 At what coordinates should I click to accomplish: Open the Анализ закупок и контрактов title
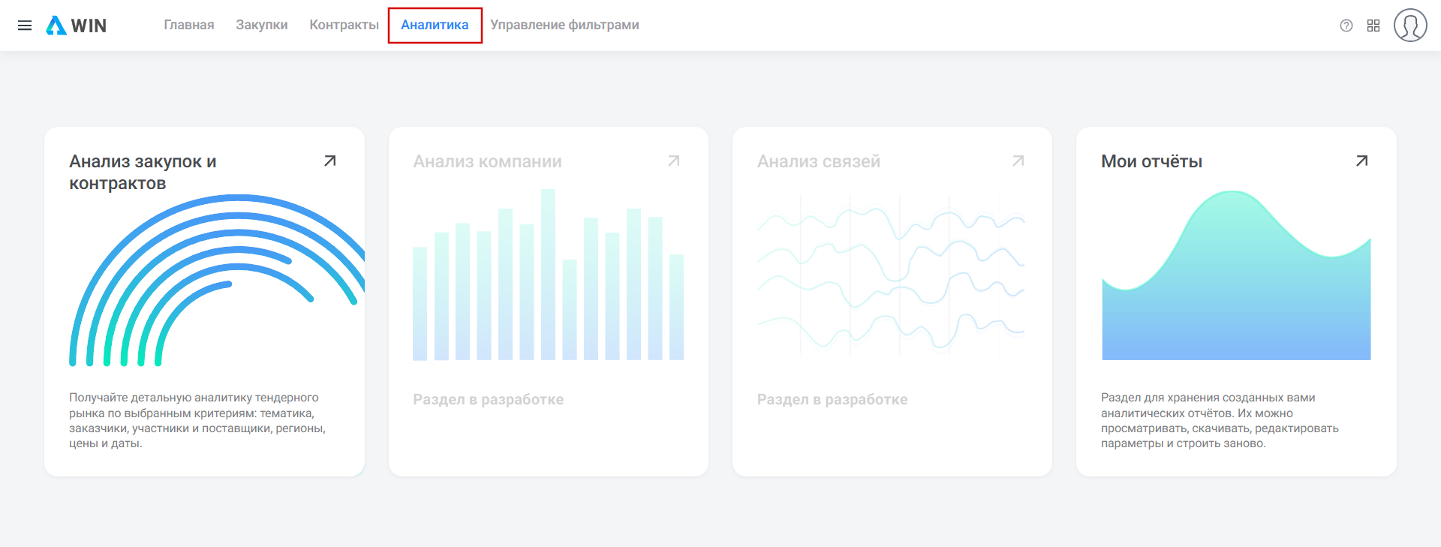pos(143,172)
